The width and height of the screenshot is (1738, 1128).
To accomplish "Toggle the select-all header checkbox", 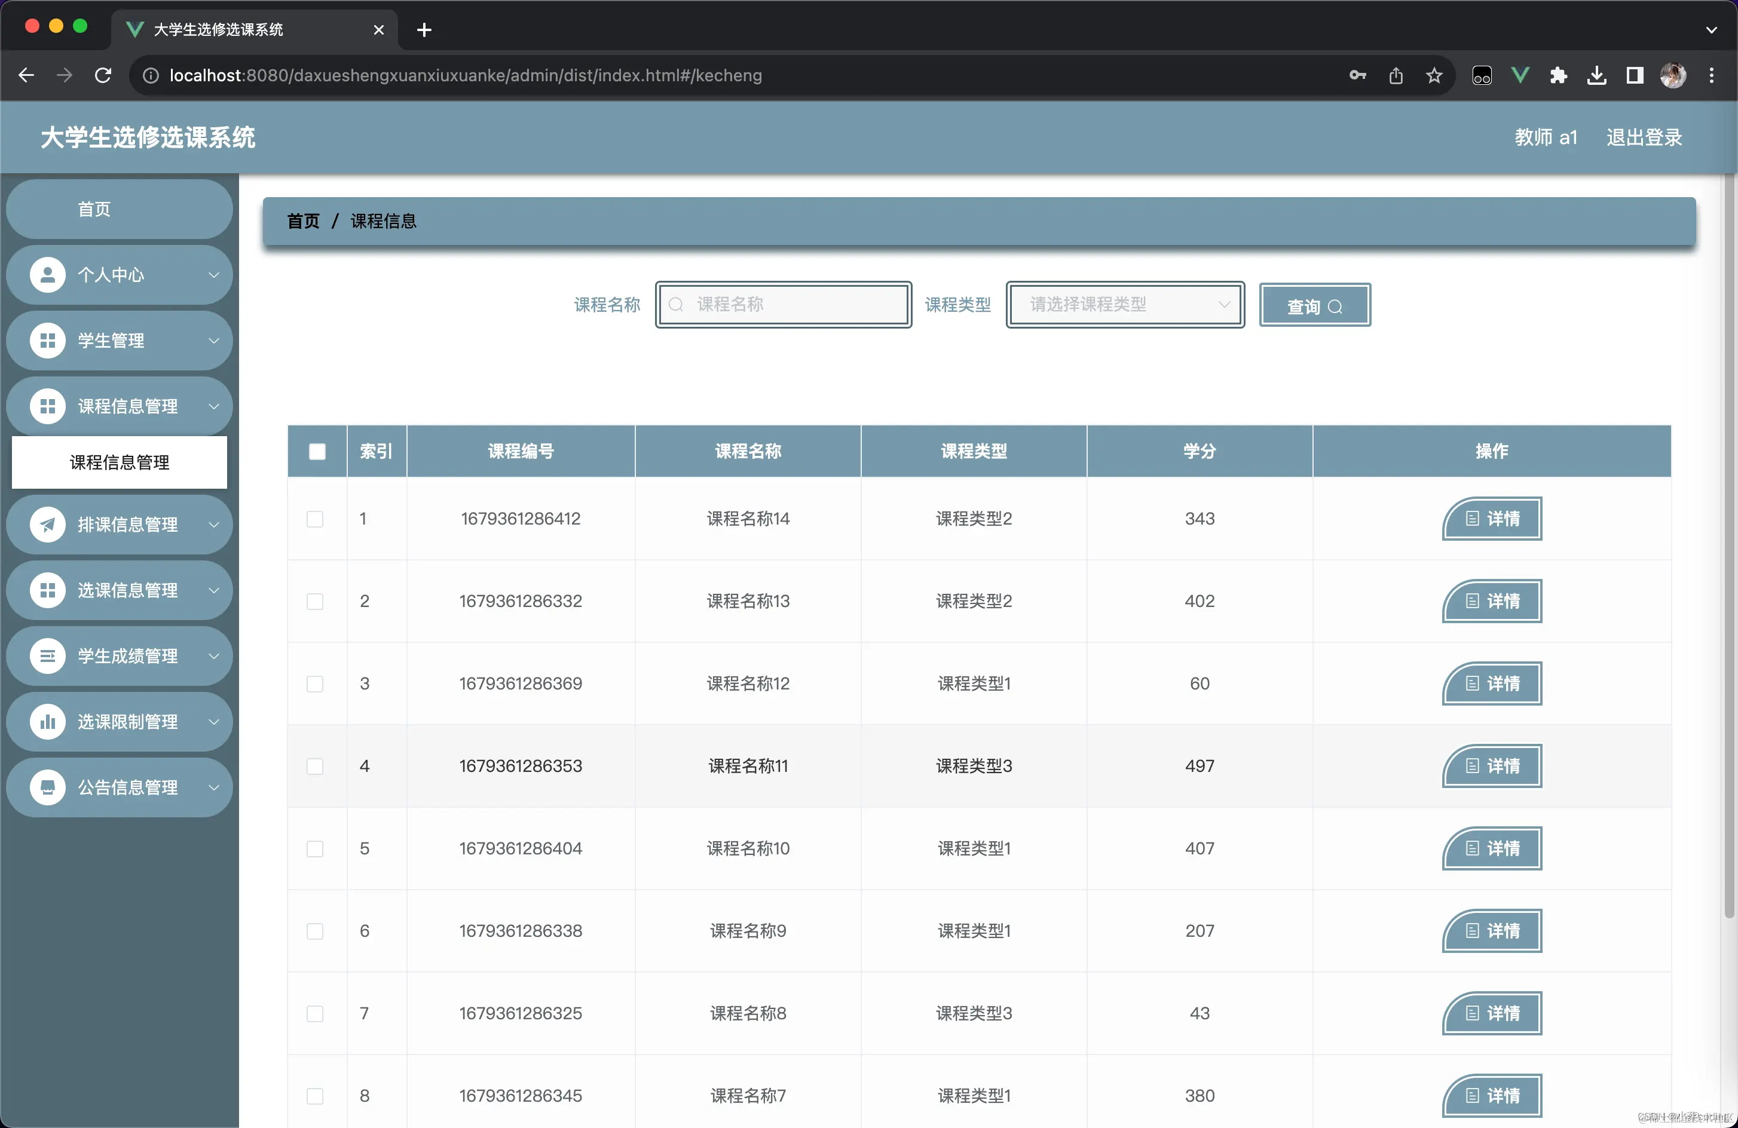I will [x=317, y=452].
